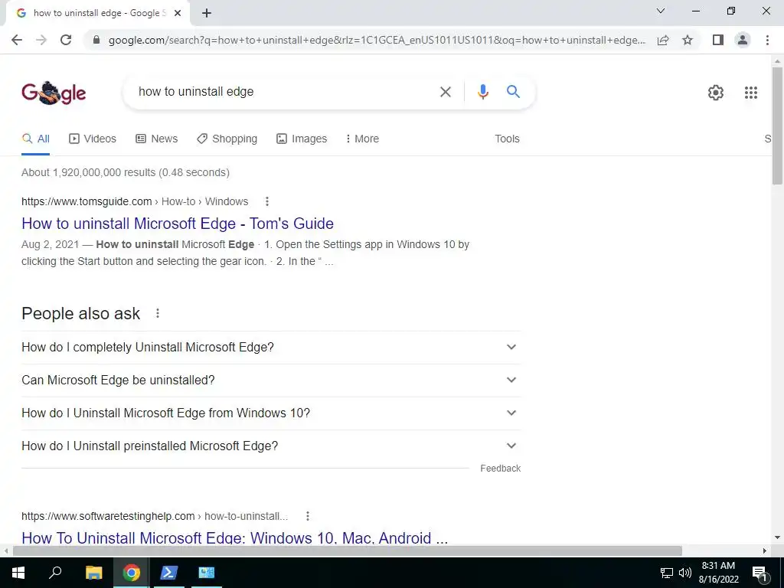
Task: Expand 'How do I Uninstall Microsoft Edge from Windows 10?'
Action: pos(271,413)
